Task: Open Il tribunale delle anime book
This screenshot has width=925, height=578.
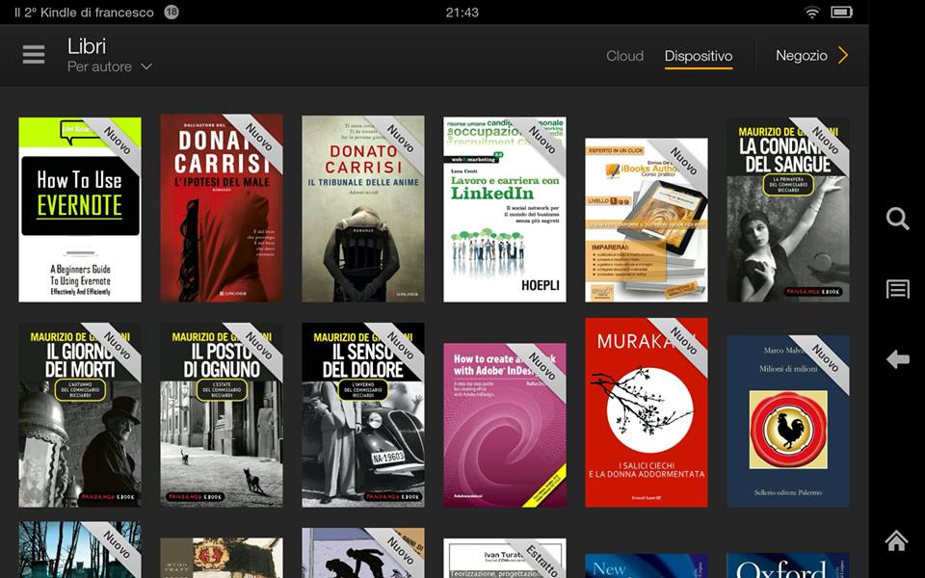Action: [363, 209]
